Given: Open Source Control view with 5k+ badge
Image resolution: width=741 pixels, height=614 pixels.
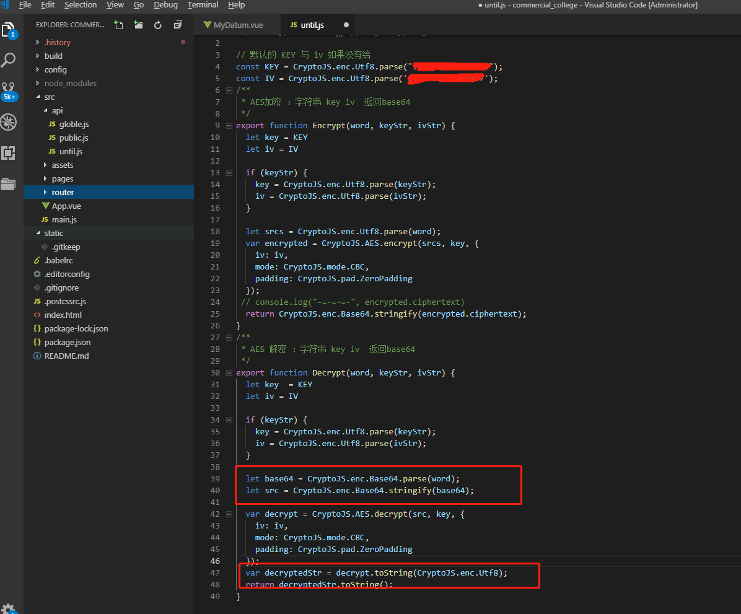Looking at the screenshot, I should click(9, 91).
